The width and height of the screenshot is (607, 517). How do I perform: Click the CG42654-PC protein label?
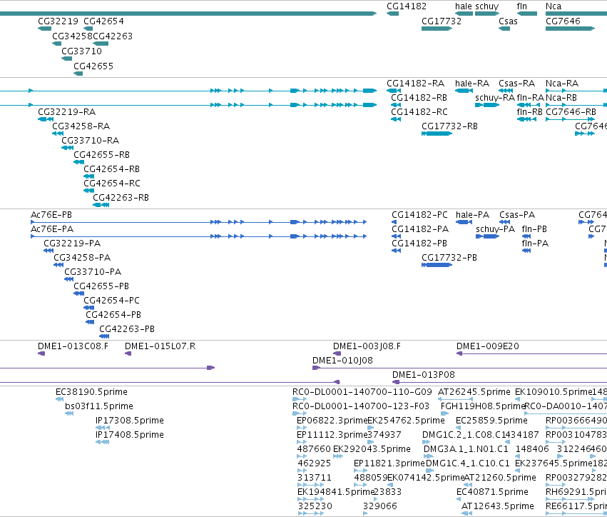coord(111,301)
